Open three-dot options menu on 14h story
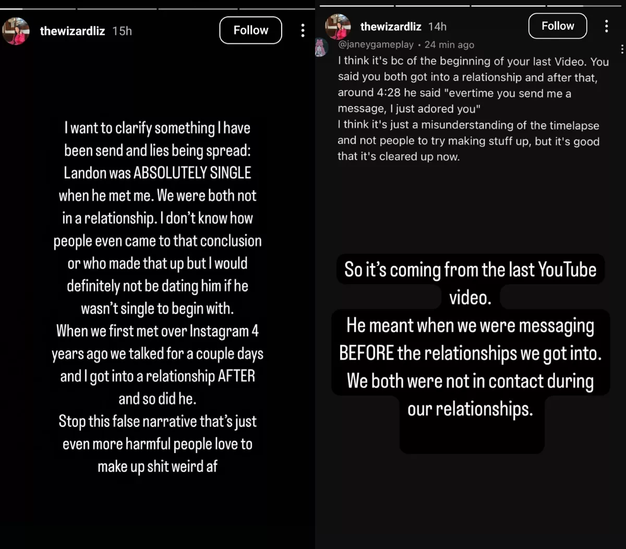 606,26
